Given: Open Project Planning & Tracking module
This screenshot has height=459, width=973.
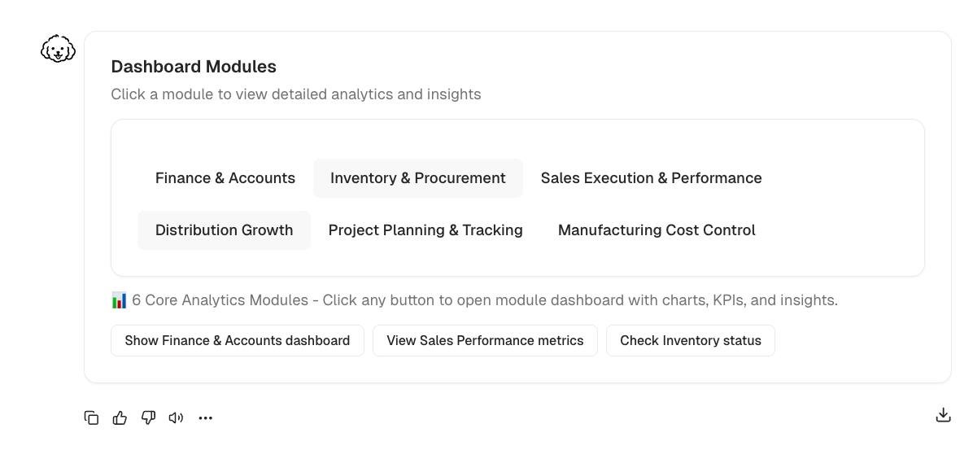Looking at the screenshot, I should coord(425,230).
